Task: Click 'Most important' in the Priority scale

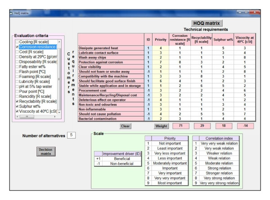Action: (x=170, y=183)
